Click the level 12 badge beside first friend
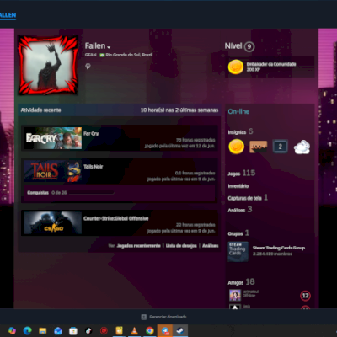The height and width of the screenshot is (337, 337). (x=305, y=296)
